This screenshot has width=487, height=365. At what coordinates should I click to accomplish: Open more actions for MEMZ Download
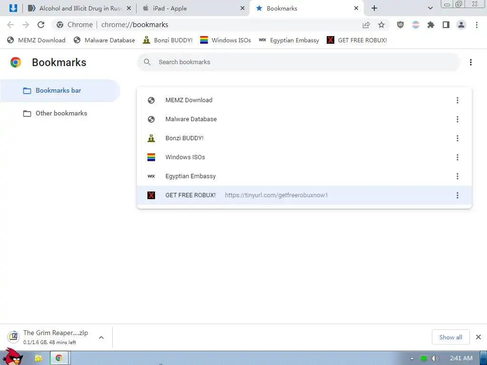coord(457,100)
